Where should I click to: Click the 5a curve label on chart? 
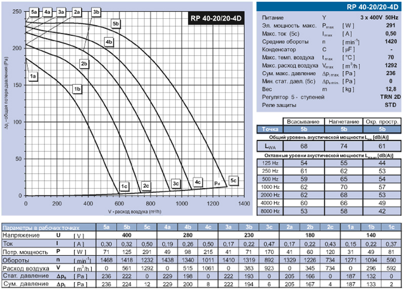[x=34, y=11]
